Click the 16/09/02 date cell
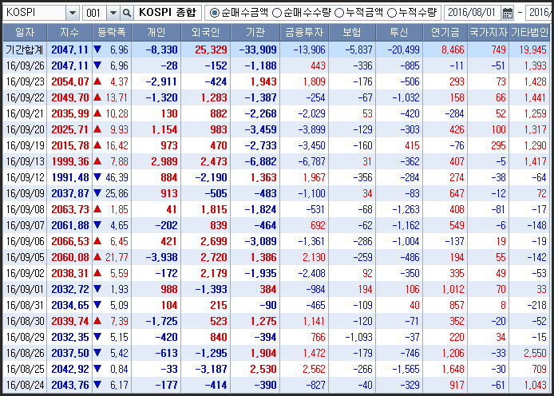This screenshot has width=554, height=396. click(x=25, y=273)
